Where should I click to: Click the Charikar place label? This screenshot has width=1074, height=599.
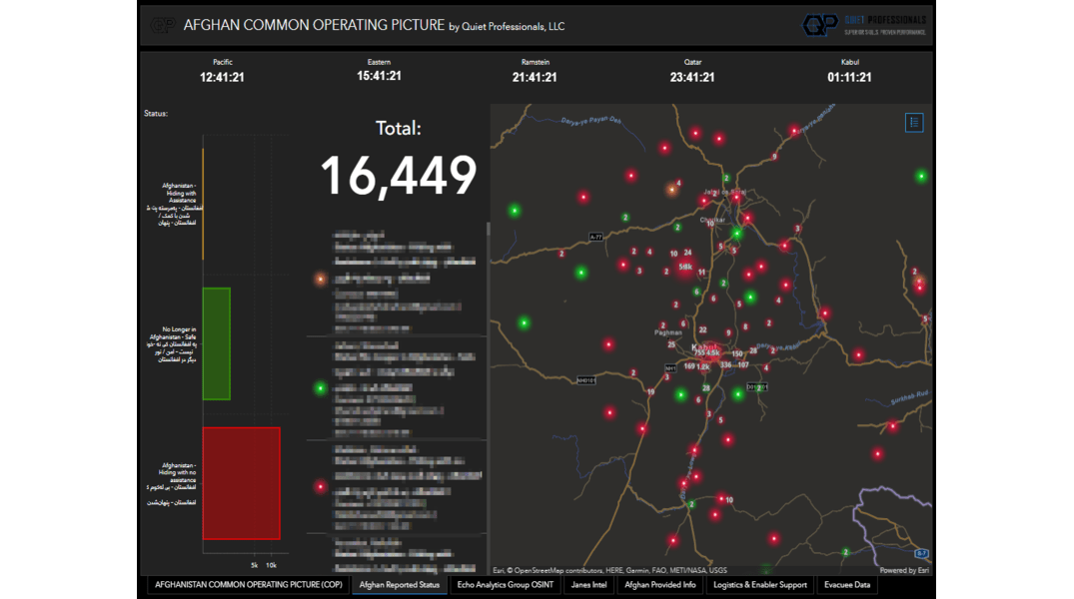point(712,220)
